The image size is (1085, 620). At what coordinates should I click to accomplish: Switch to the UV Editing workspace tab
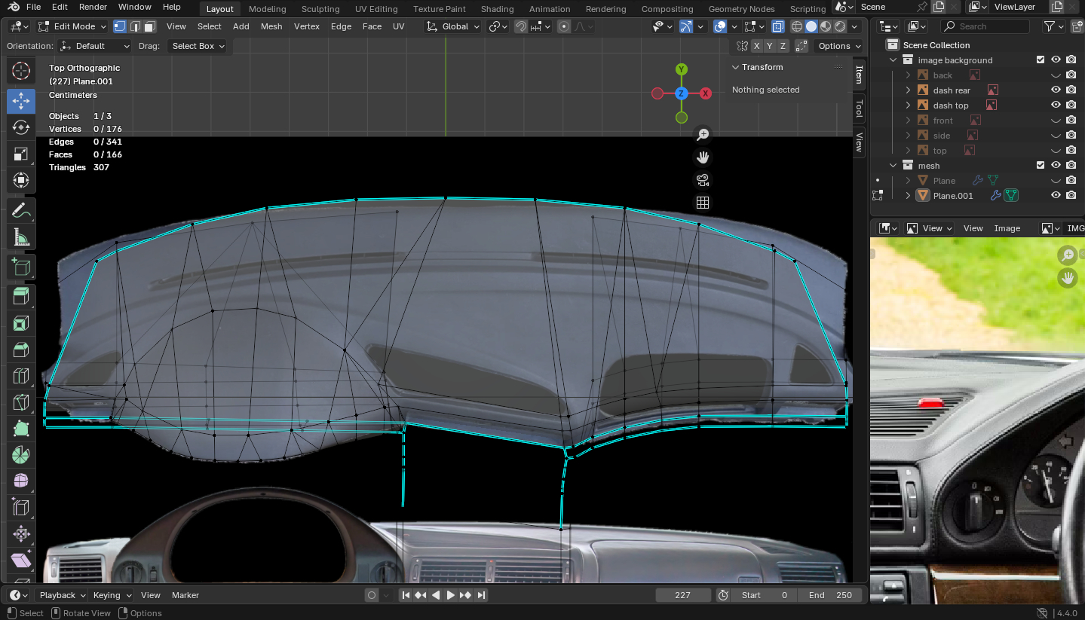tap(375, 9)
